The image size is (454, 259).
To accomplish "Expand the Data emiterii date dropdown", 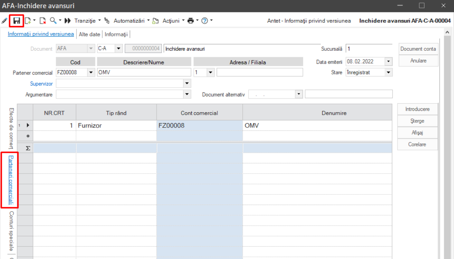I will [x=389, y=62].
